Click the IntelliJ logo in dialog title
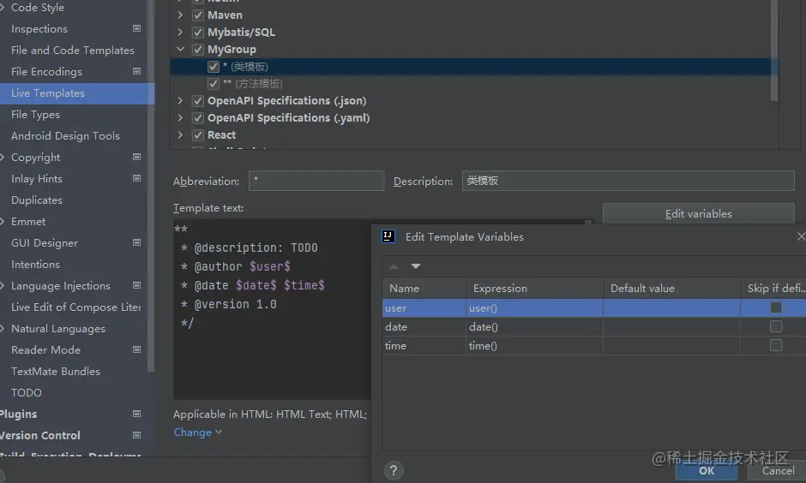The height and width of the screenshot is (483, 806). point(388,236)
